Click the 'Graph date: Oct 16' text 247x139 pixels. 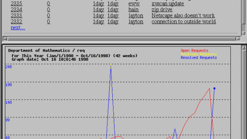[50, 59]
